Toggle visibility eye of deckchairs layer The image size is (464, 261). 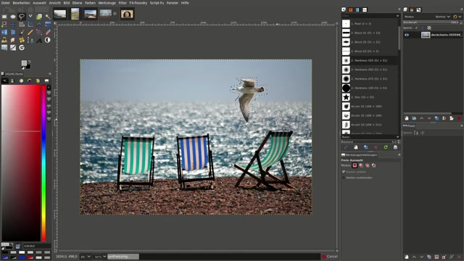point(407,35)
